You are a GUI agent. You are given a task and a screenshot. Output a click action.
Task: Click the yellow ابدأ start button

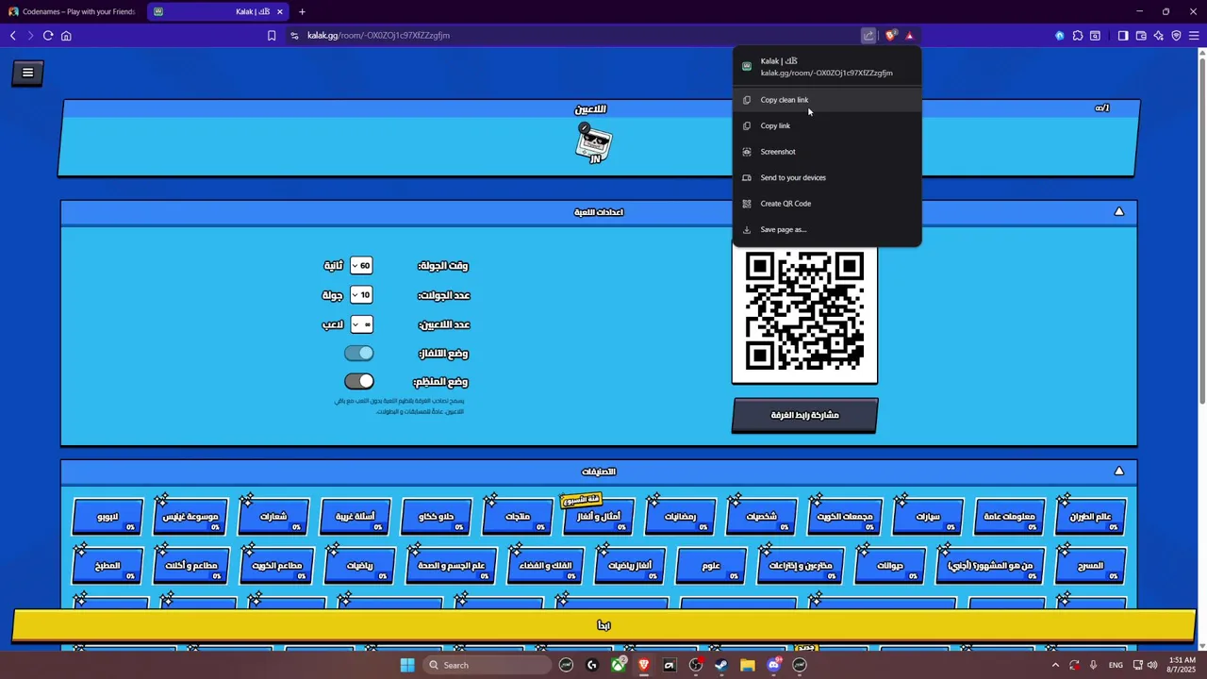pyautogui.click(x=603, y=625)
